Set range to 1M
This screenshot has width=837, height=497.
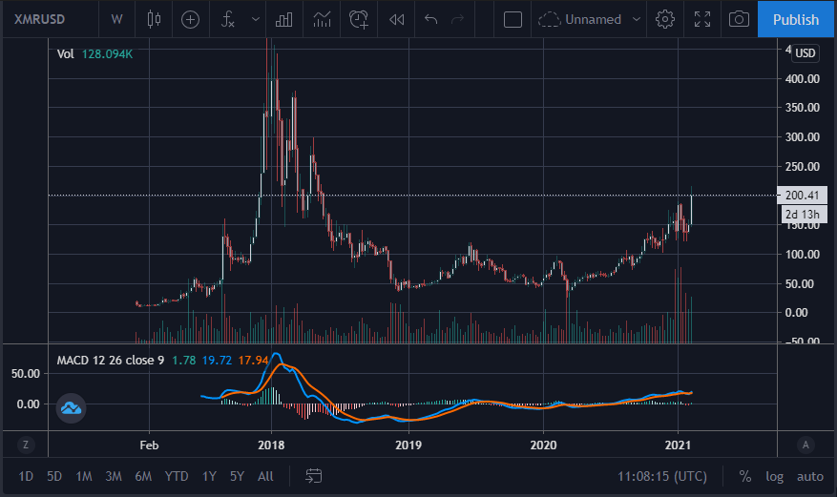84,476
